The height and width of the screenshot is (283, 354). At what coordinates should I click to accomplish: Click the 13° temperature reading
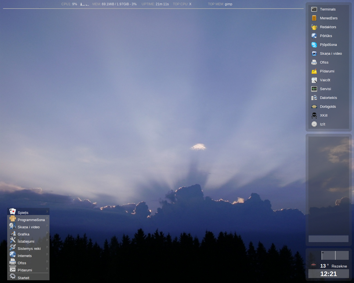324,266
